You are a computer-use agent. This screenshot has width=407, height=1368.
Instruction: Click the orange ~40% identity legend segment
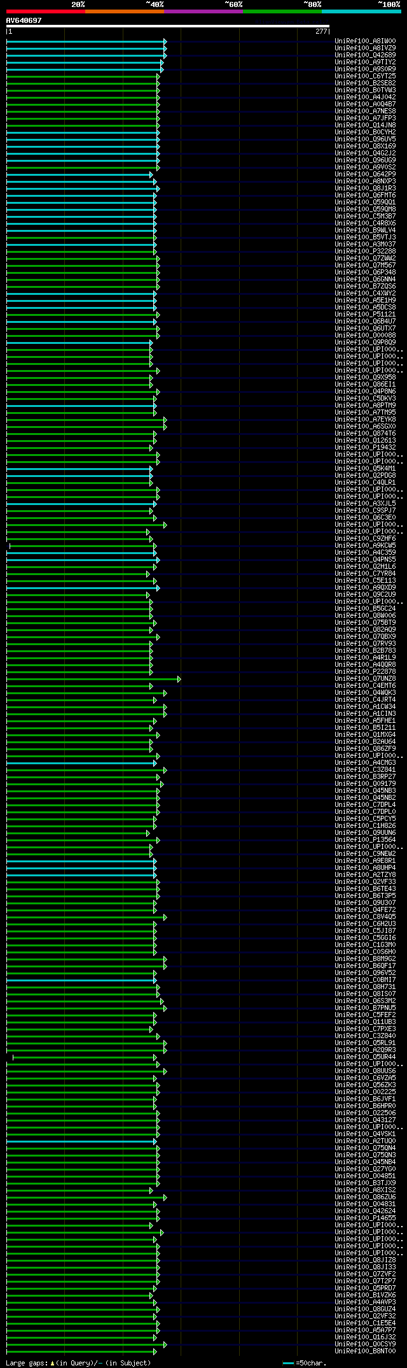click(x=125, y=11)
